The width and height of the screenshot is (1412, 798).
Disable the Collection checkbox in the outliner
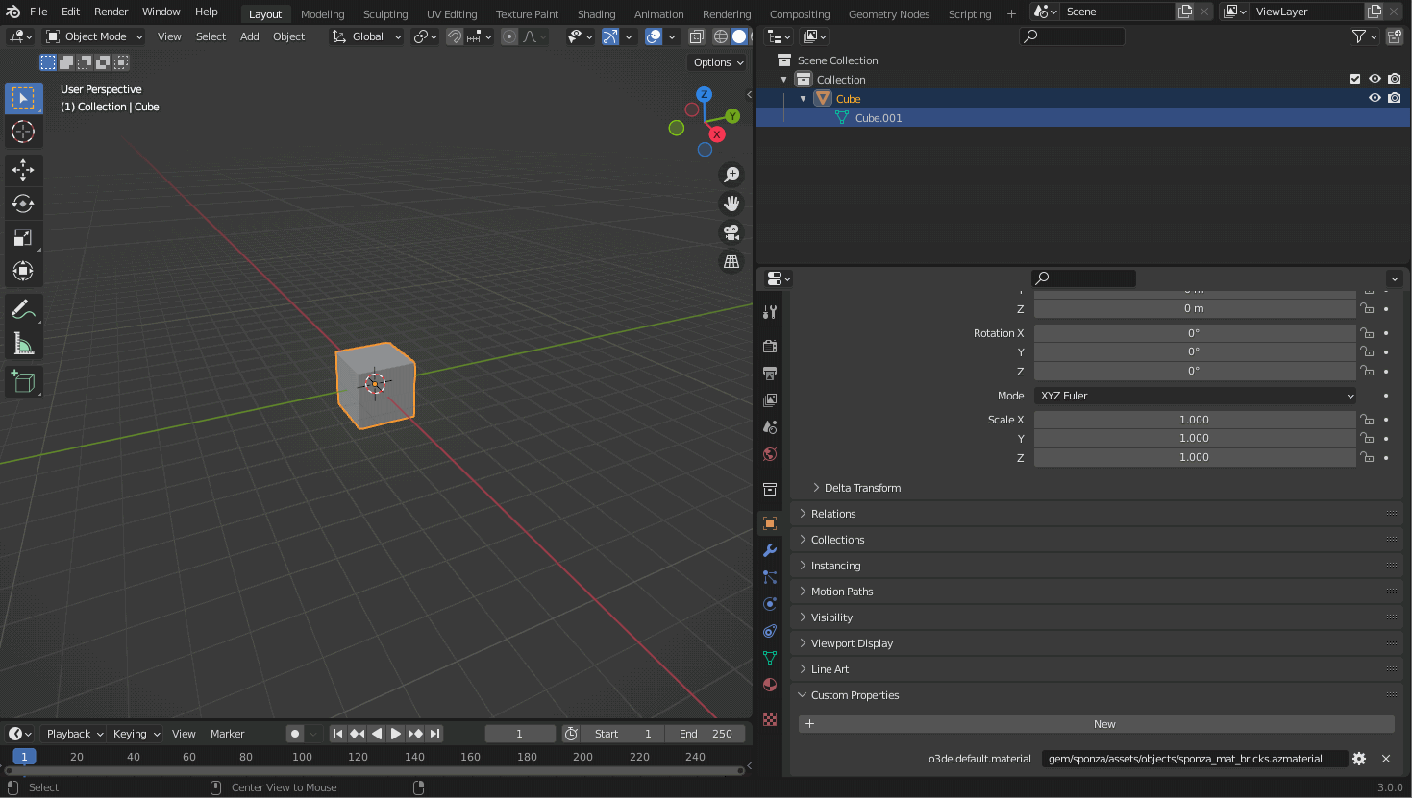[x=1355, y=79]
